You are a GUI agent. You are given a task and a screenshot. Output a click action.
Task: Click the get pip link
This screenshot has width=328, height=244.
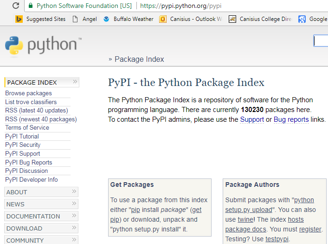coord(197,210)
